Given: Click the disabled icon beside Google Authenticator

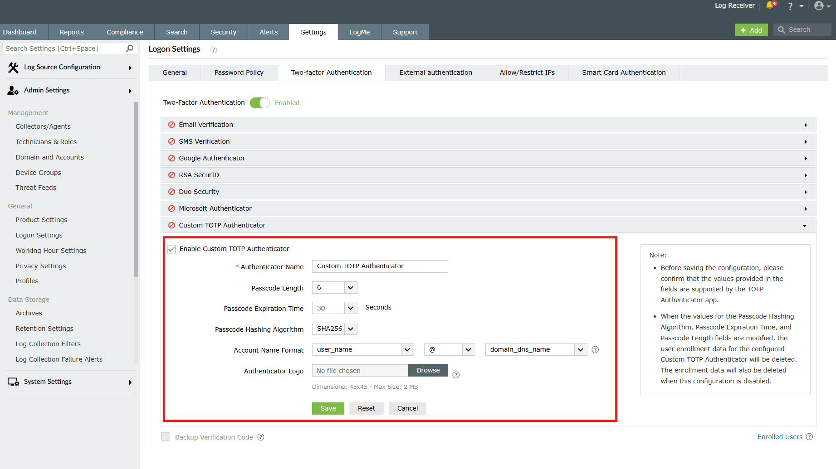Looking at the screenshot, I should 172,158.
